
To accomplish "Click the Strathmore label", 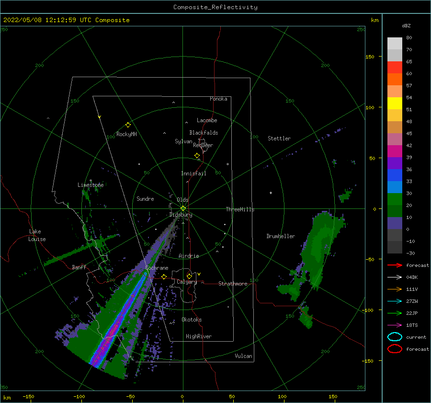I will click(233, 284).
